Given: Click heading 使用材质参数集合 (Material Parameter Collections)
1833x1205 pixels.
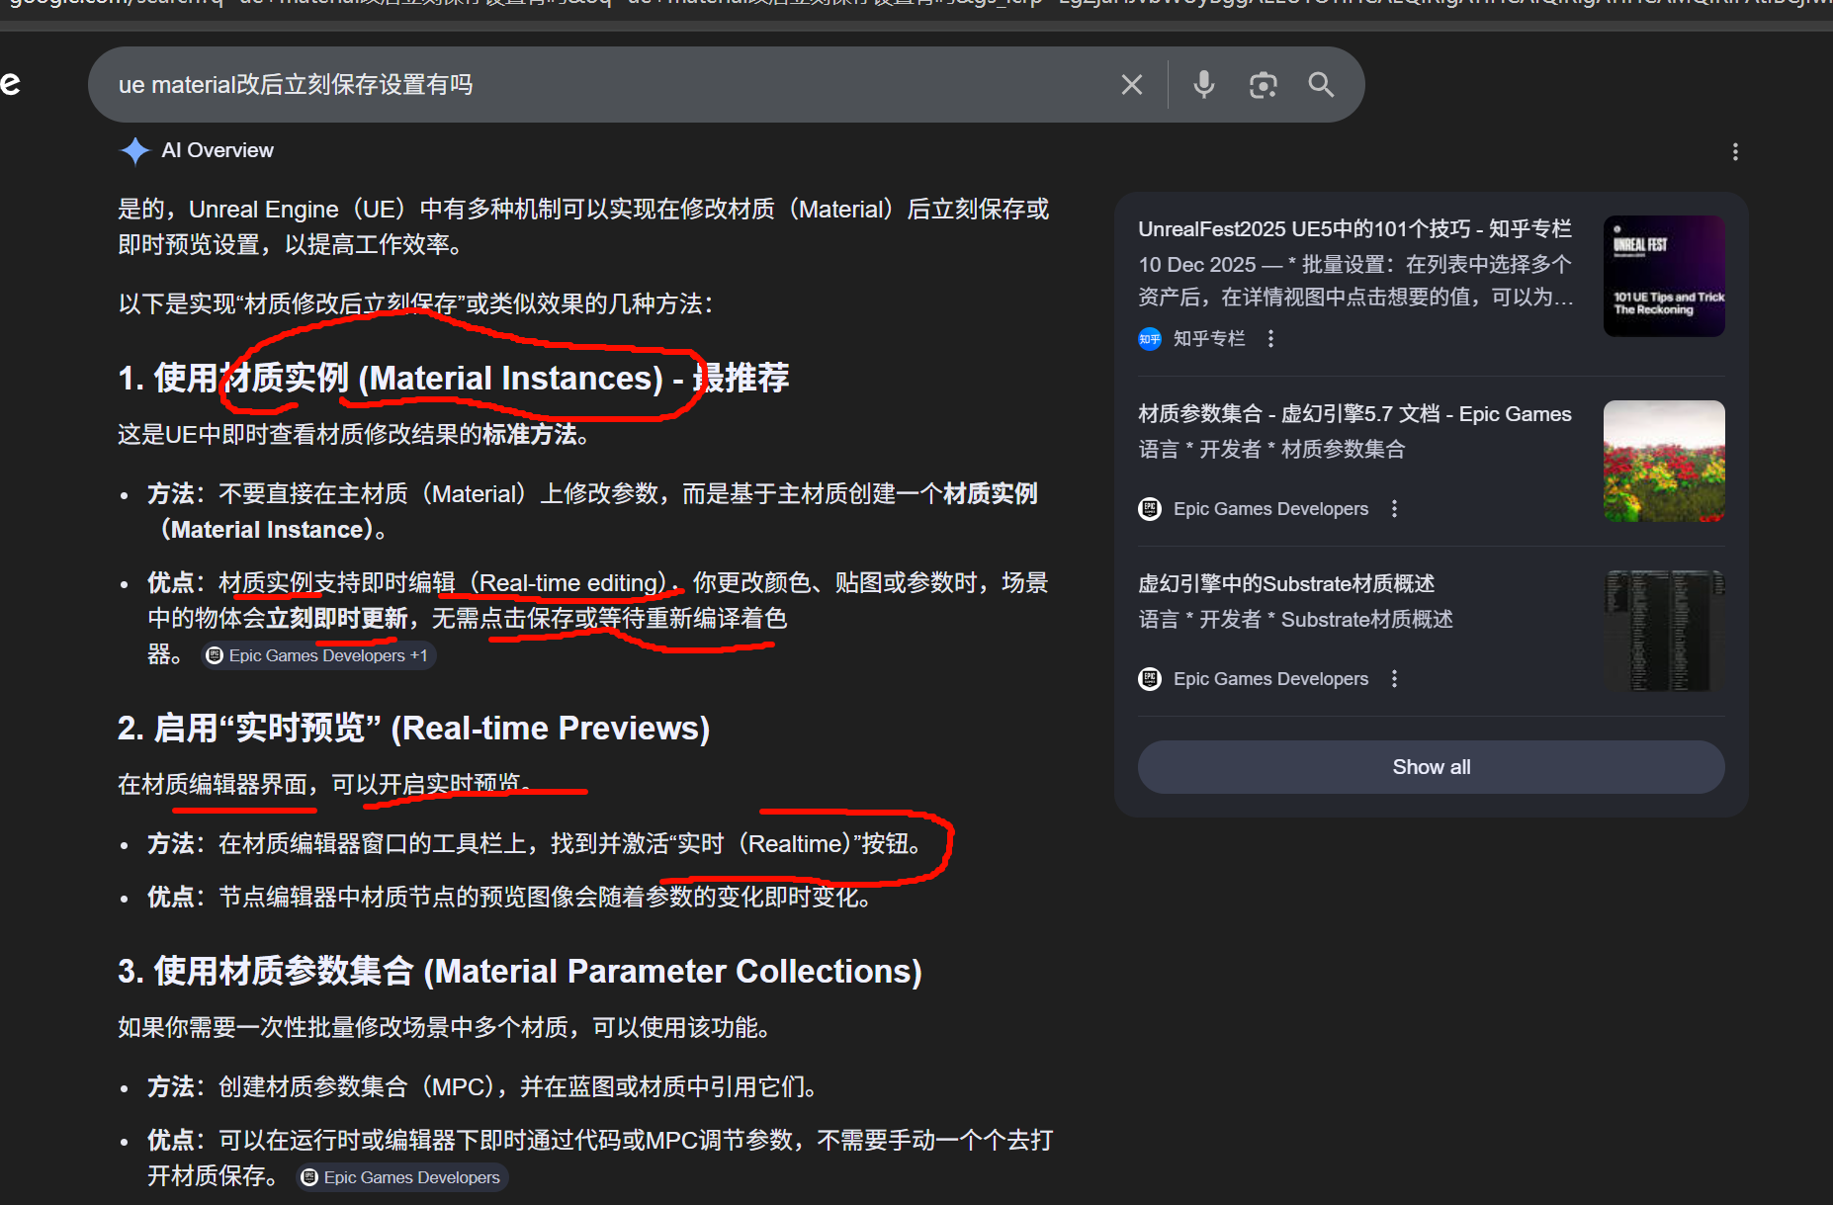Looking at the screenshot, I should pos(520,972).
